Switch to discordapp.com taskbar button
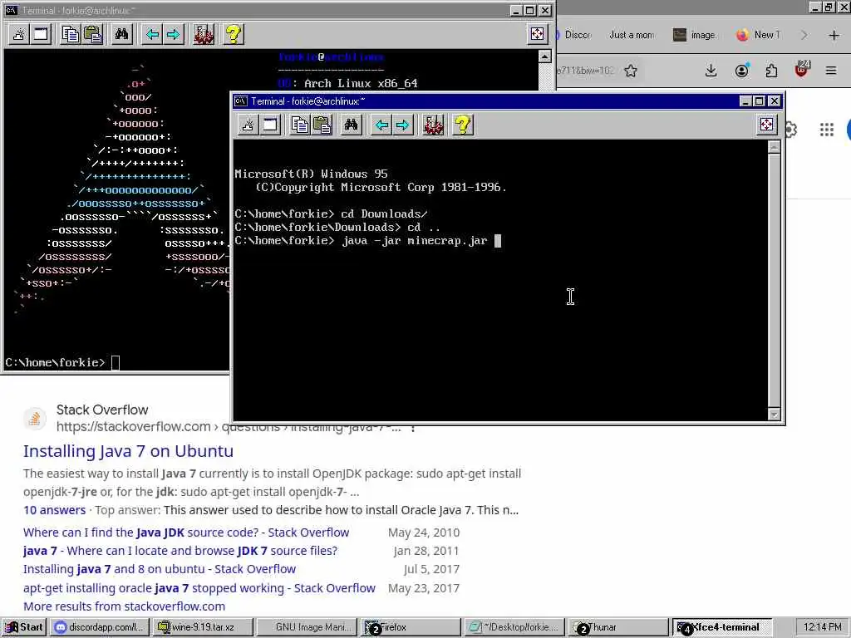Image resolution: width=851 pixels, height=638 pixels. [100, 627]
